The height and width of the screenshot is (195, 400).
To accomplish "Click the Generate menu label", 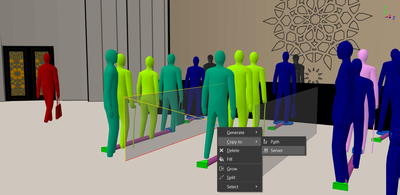I will tap(235, 132).
